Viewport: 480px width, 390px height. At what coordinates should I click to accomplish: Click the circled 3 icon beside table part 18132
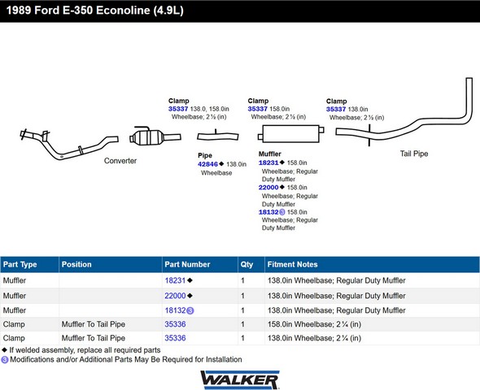point(190,311)
